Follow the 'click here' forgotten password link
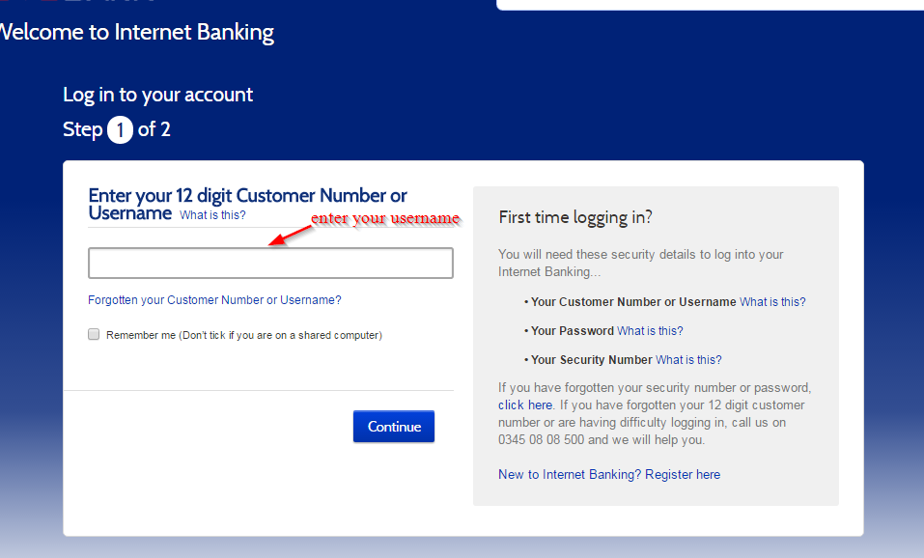Screen dimensions: 924x558 click(525, 405)
